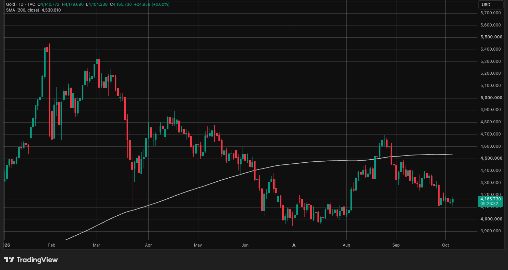This screenshot has height=270, width=508.
Task: Click the TradingView logo link
Action: pyautogui.click(x=31, y=260)
